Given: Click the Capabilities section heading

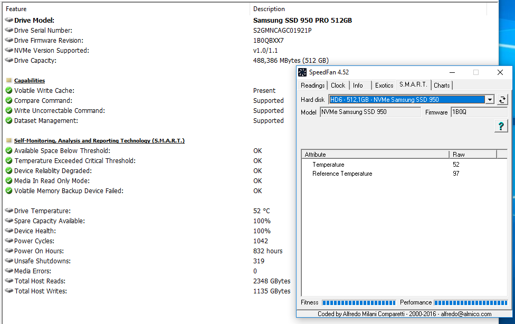Looking at the screenshot, I should click(x=30, y=81).
